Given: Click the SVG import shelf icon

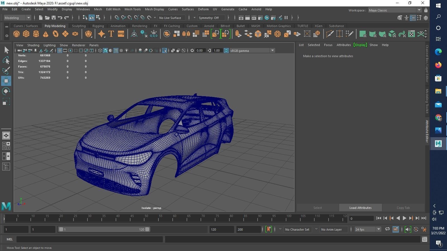Looking at the screenshot, I should [121, 34].
